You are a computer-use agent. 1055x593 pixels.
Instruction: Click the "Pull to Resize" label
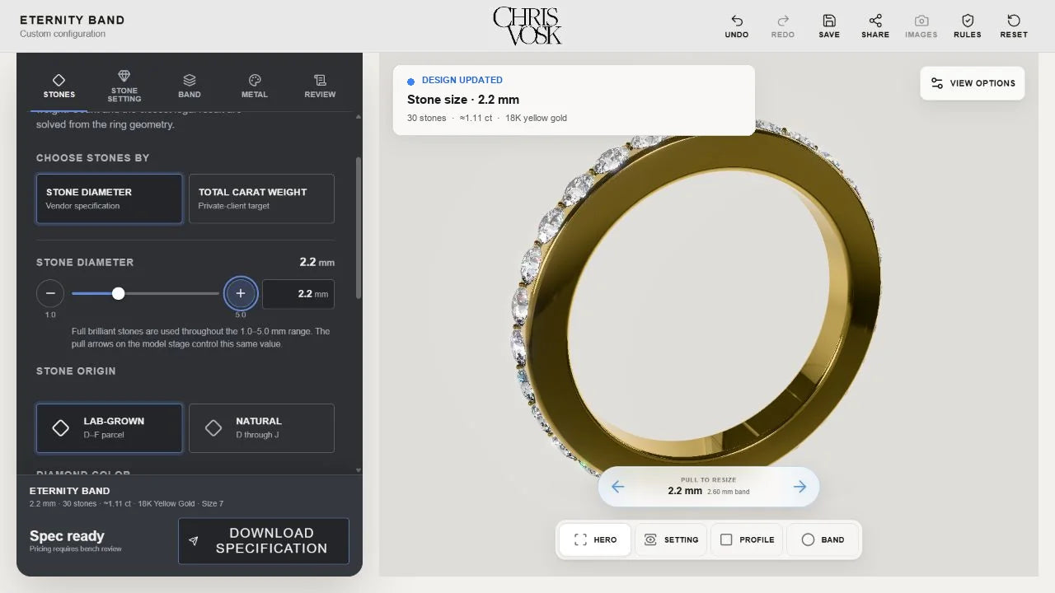(709, 479)
